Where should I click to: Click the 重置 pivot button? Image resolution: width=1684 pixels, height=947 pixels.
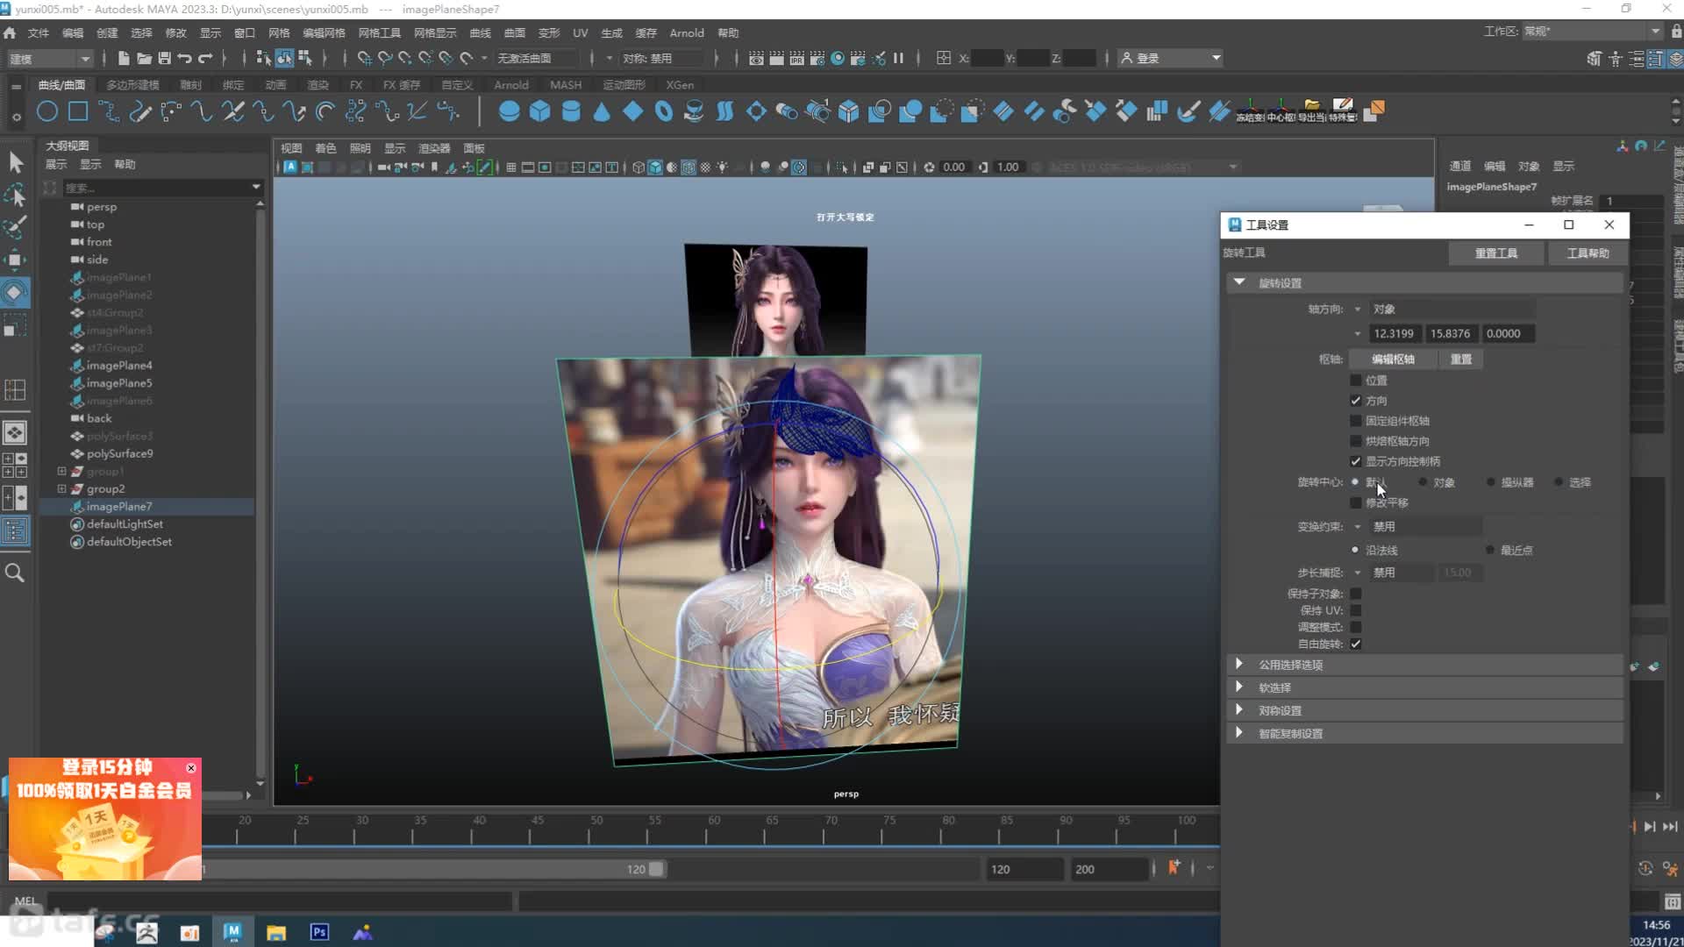[1461, 360]
